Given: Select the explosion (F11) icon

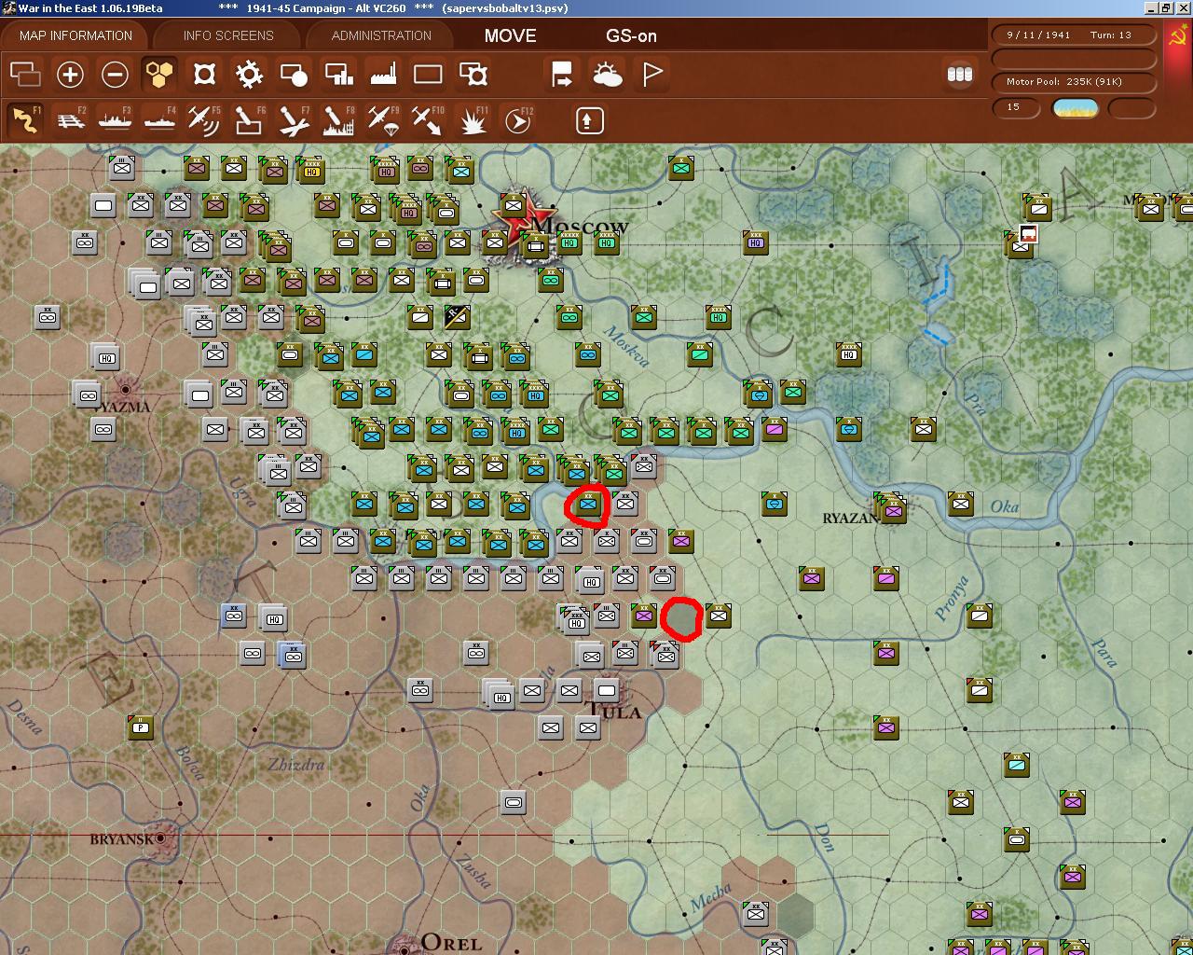Looking at the screenshot, I should tap(473, 119).
